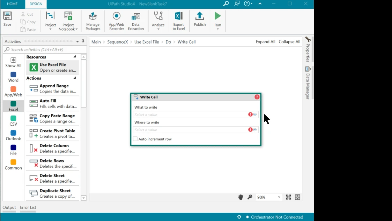Select the Create Pivot Table activity
This screenshot has width=392, height=221.
coord(52,133)
